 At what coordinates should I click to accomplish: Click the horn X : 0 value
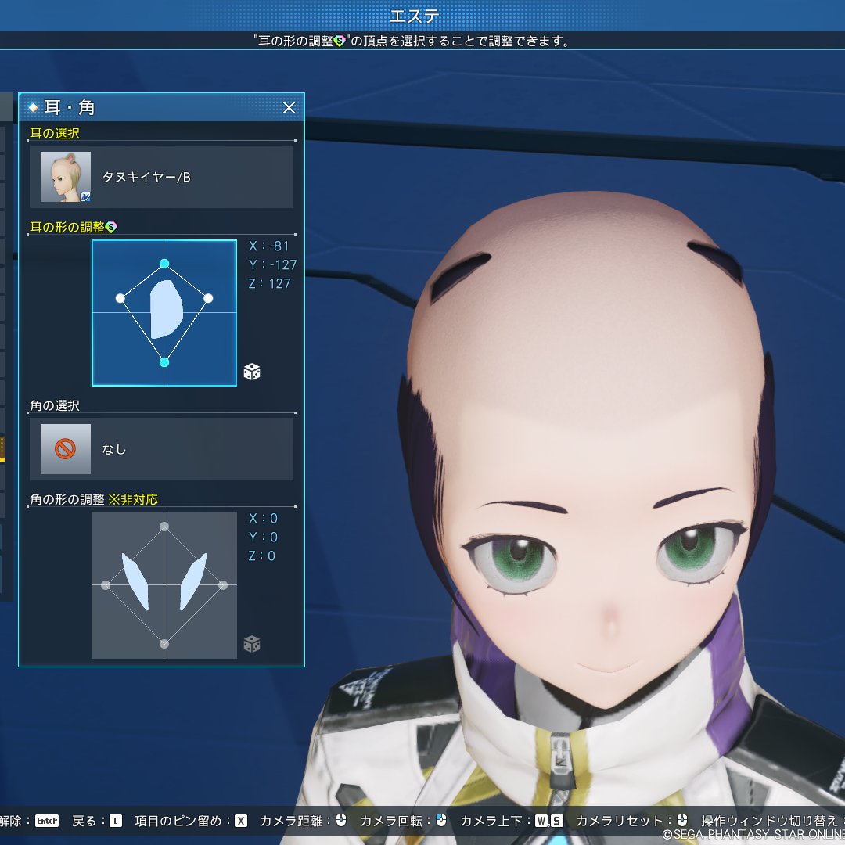[x=263, y=519]
